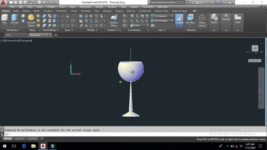
Task: Switch to the Annotate ribbon tab
Action: coord(86,11)
